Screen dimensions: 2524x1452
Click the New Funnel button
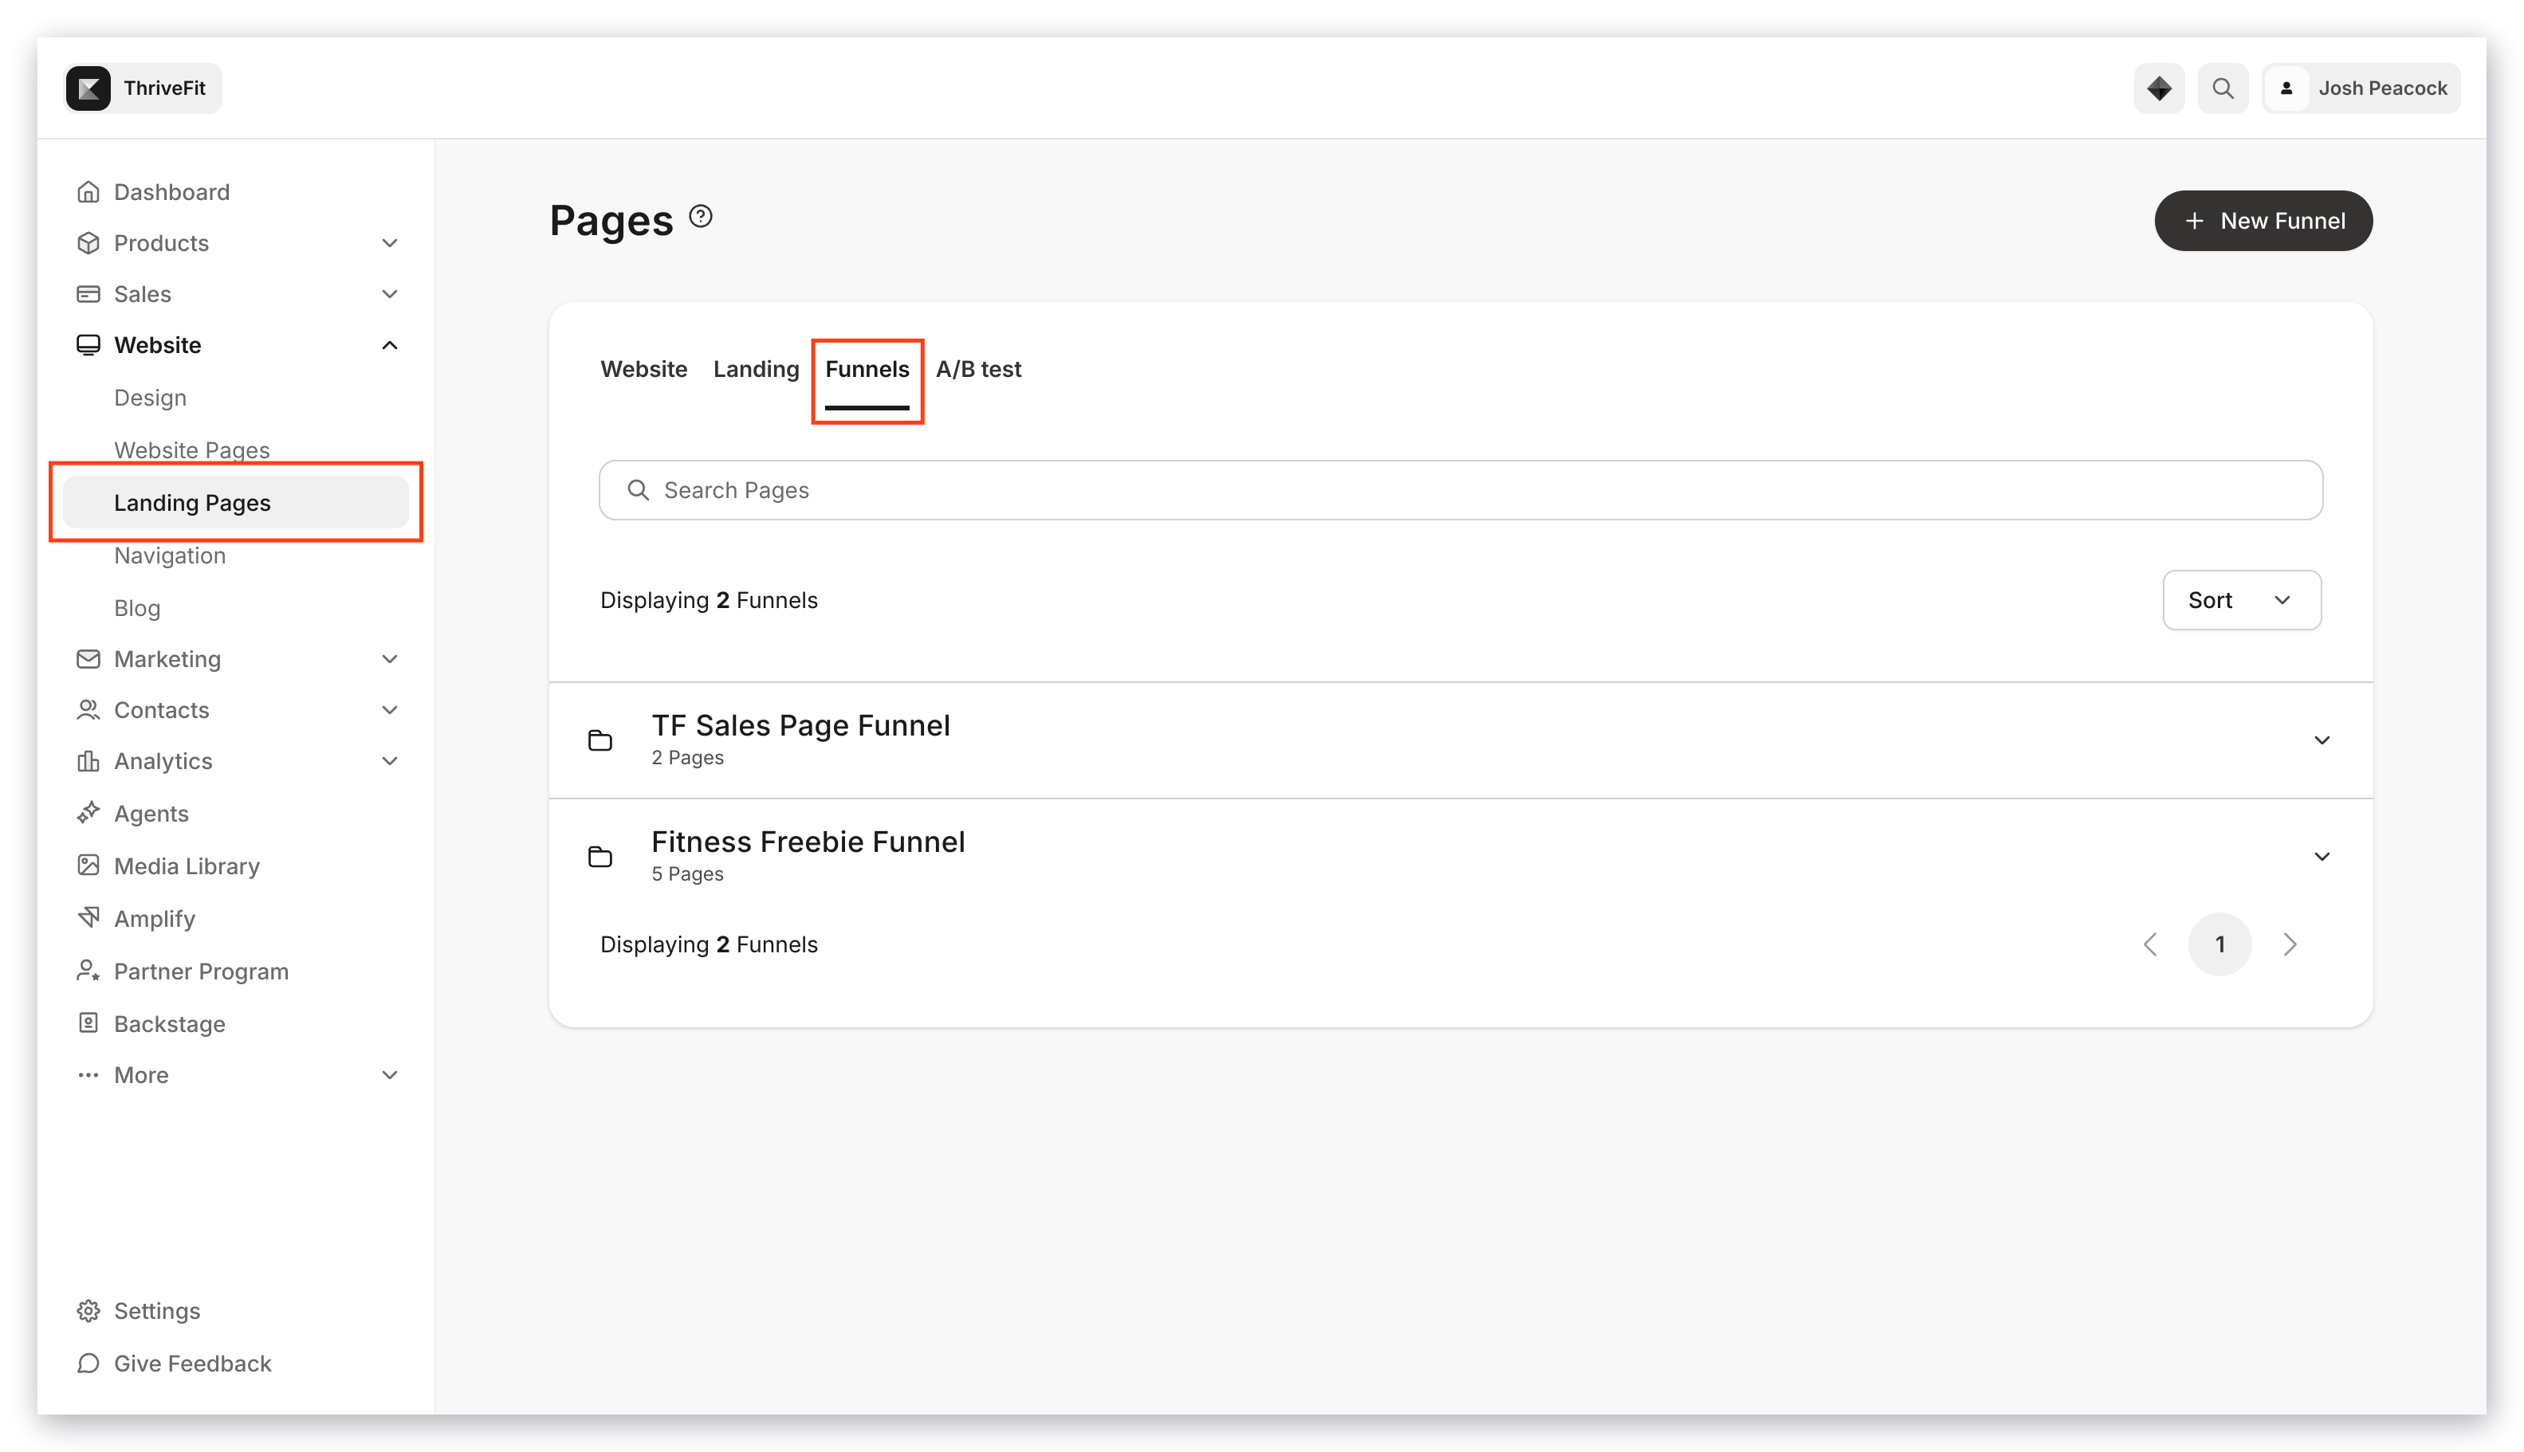point(2263,221)
